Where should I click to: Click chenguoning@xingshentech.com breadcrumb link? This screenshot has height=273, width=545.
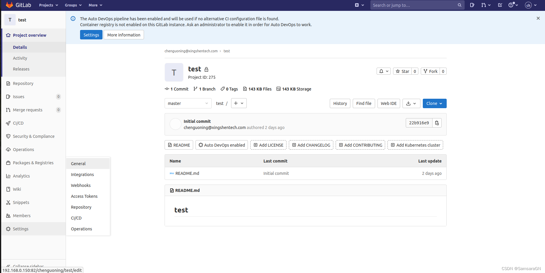pos(191,51)
